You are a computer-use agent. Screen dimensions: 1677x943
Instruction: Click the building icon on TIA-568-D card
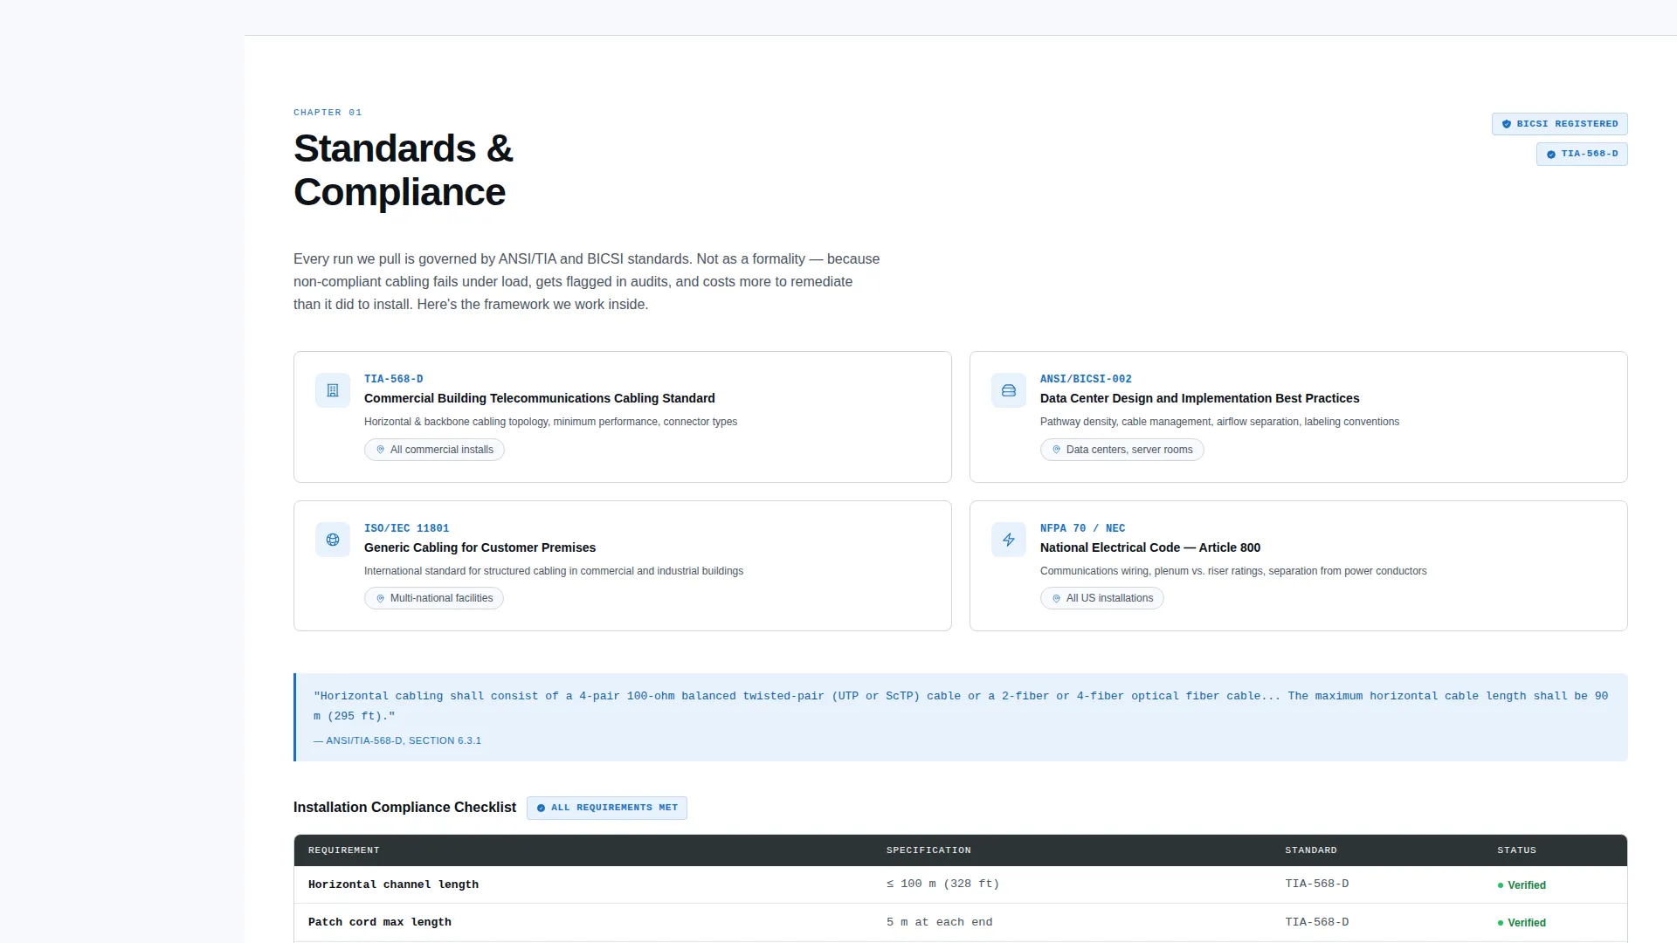click(333, 390)
